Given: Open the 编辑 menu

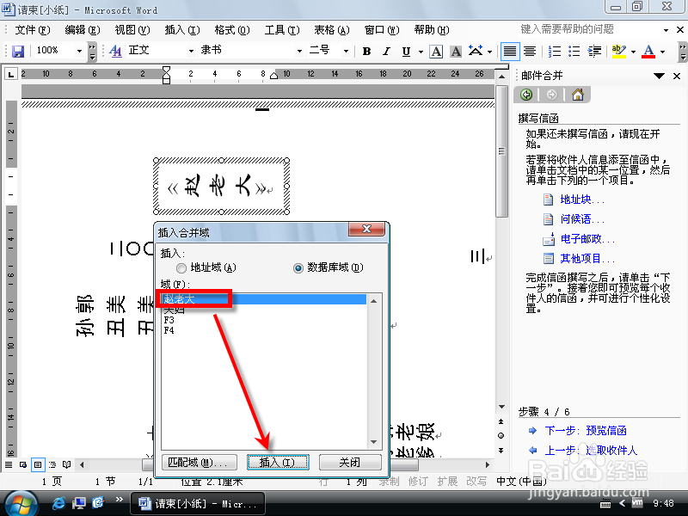Looking at the screenshot, I should click(82, 30).
